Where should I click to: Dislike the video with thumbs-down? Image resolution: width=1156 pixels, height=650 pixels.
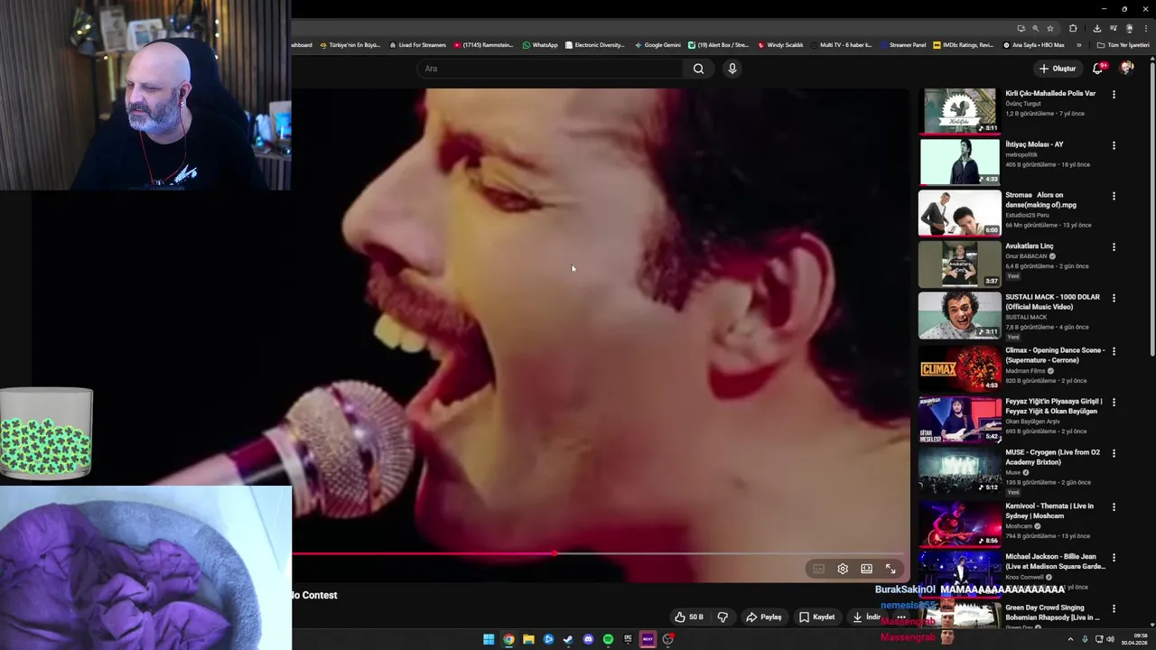[x=722, y=617]
